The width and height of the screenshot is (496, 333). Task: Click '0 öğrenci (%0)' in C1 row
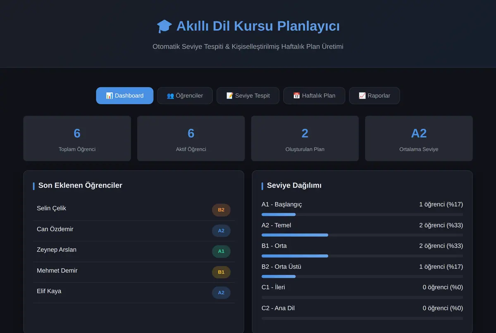pyautogui.click(x=443, y=287)
